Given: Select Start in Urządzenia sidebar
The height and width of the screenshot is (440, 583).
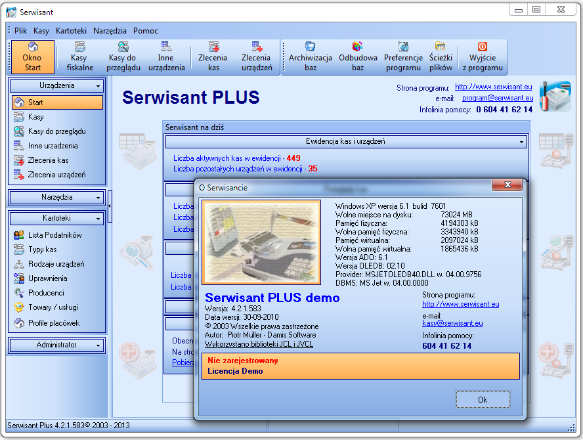Looking at the screenshot, I should click(57, 102).
